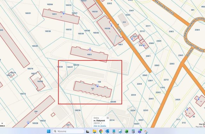The width and height of the screenshot is (205, 134).
Task: Open File Explorer from the taskbar
Action: (94, 131)
